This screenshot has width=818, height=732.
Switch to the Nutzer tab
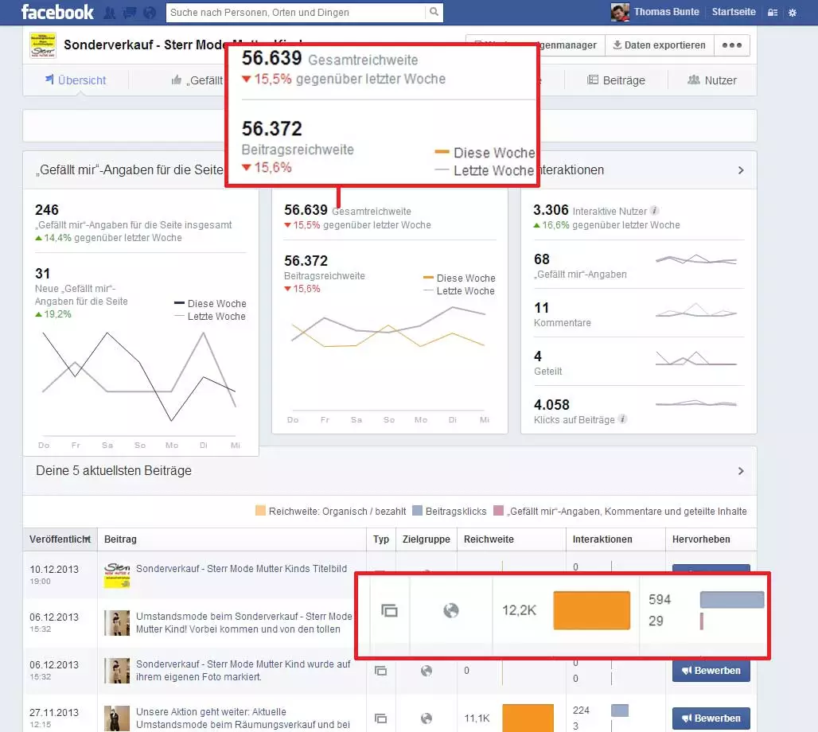[712, 80]
